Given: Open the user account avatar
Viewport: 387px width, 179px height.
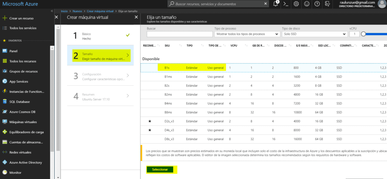Looking at the screenshot, I should click(382, 4).
